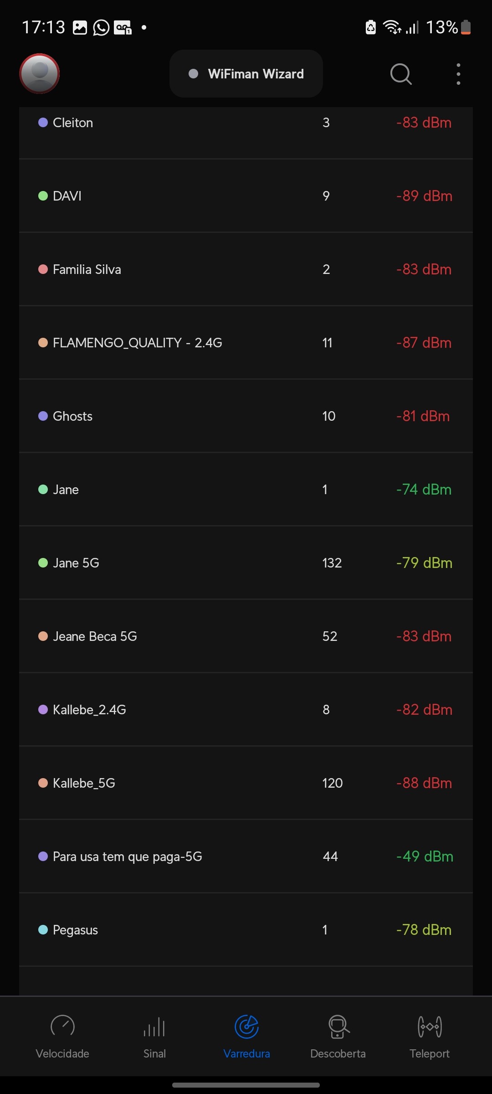Screen dimensions: 492x1094
Task: Select the Para usa tem que paga-5G network
Action: 246,857
